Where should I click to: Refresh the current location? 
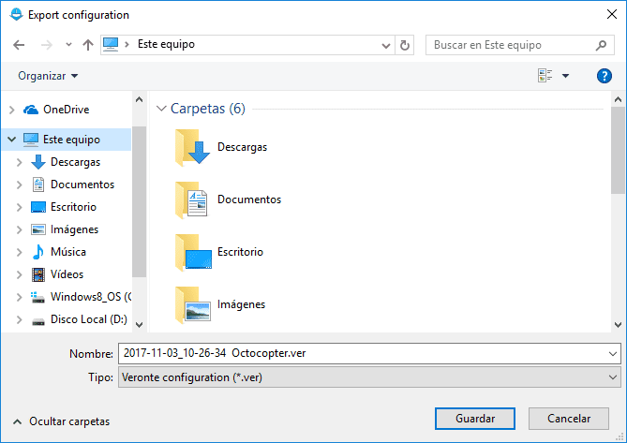click(x=405, y=45)
